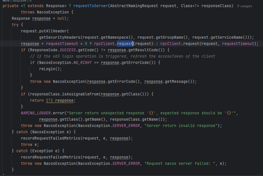Click requestTimeout before the '< 0' comparison
This screenshot has width=263, height=176.
(62, 44)
